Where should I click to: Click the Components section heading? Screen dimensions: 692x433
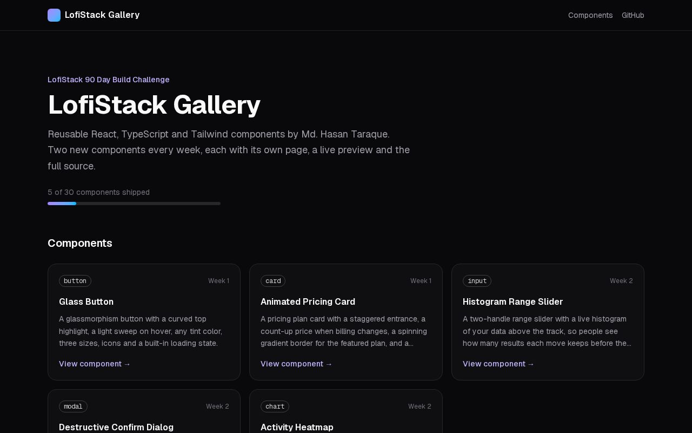point(80,243)
